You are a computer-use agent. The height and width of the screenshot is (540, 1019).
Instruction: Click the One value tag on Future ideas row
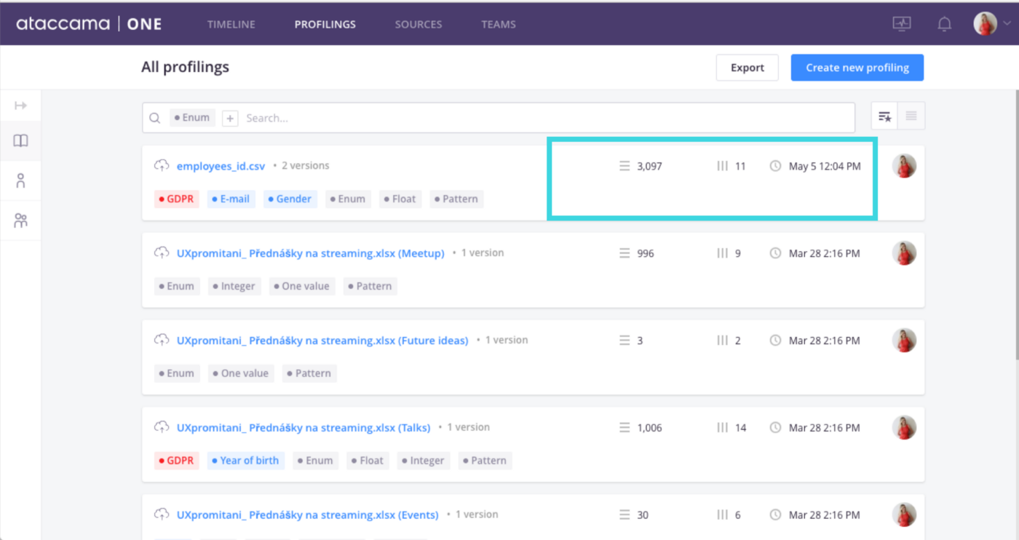pyautogui.click(x=241, y=373)
